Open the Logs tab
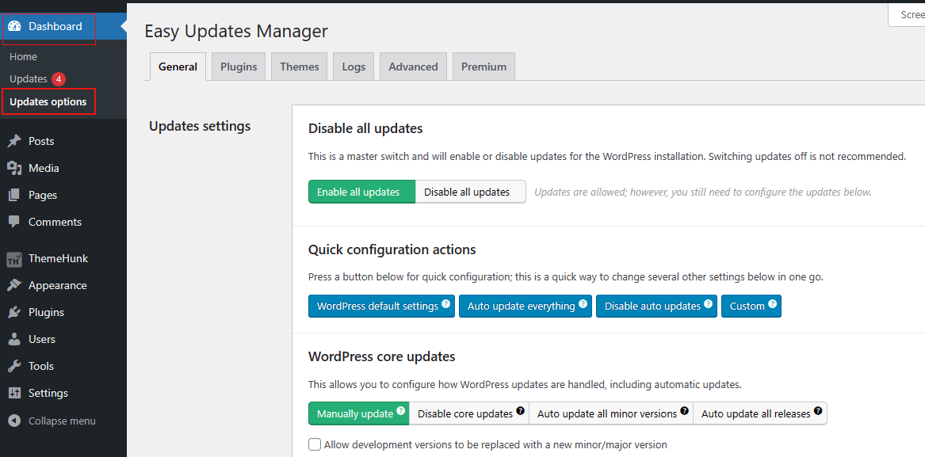The width and height of the screenshot is (925, 457). 354,67
